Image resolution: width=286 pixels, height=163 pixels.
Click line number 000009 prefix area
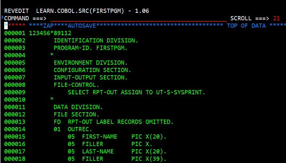coord(14,92)
